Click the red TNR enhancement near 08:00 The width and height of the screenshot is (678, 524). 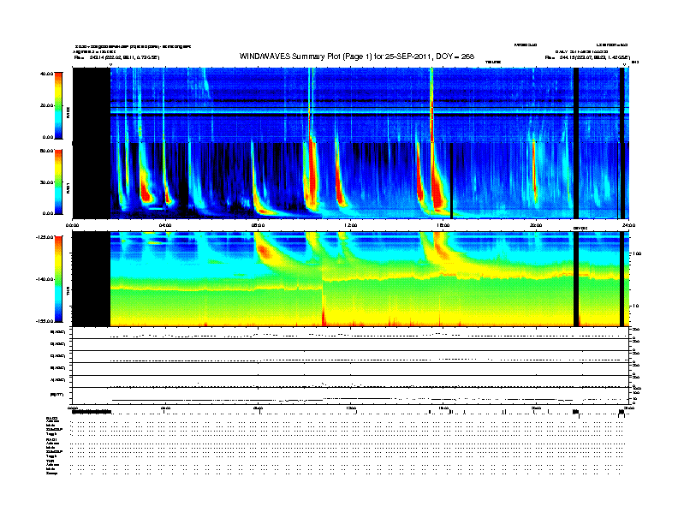click(x=265, y=252)
